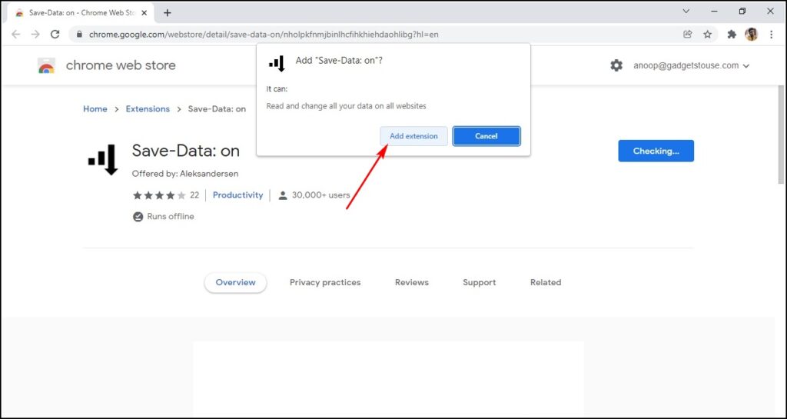This screenshot has height=419, width=787.
Task: Click 'Offered by: Aleksandersen' text
Action: [185, 174]
